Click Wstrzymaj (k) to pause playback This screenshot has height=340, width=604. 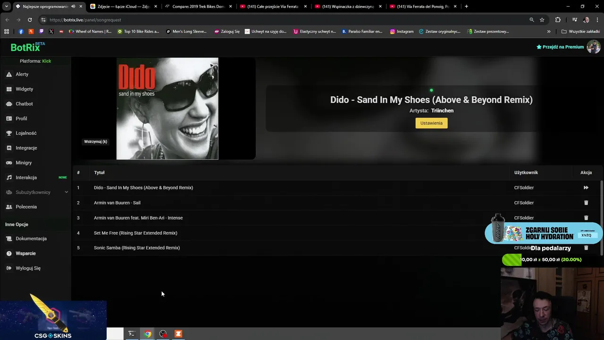tap(95, 142)
